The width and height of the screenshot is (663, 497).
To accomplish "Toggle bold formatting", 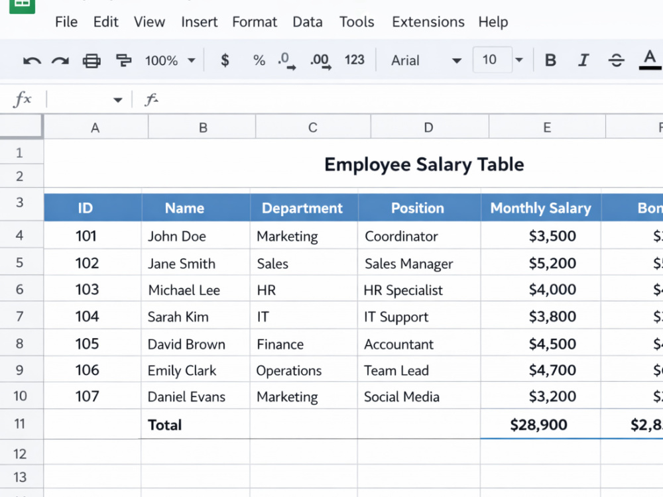I will (x=550, y=60).
